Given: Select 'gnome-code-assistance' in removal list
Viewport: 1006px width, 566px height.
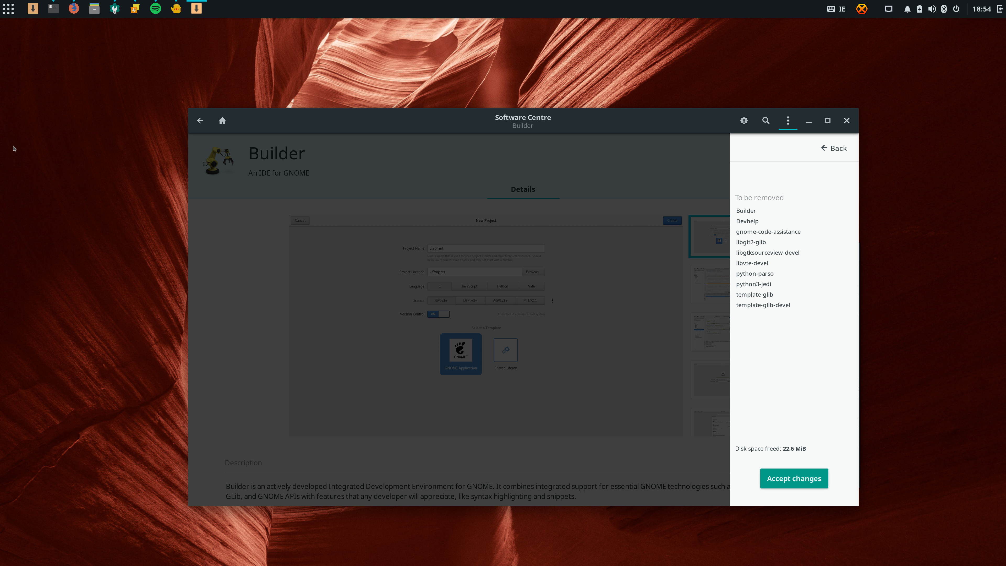Looking at the screenshot, I should click(768, 232).
